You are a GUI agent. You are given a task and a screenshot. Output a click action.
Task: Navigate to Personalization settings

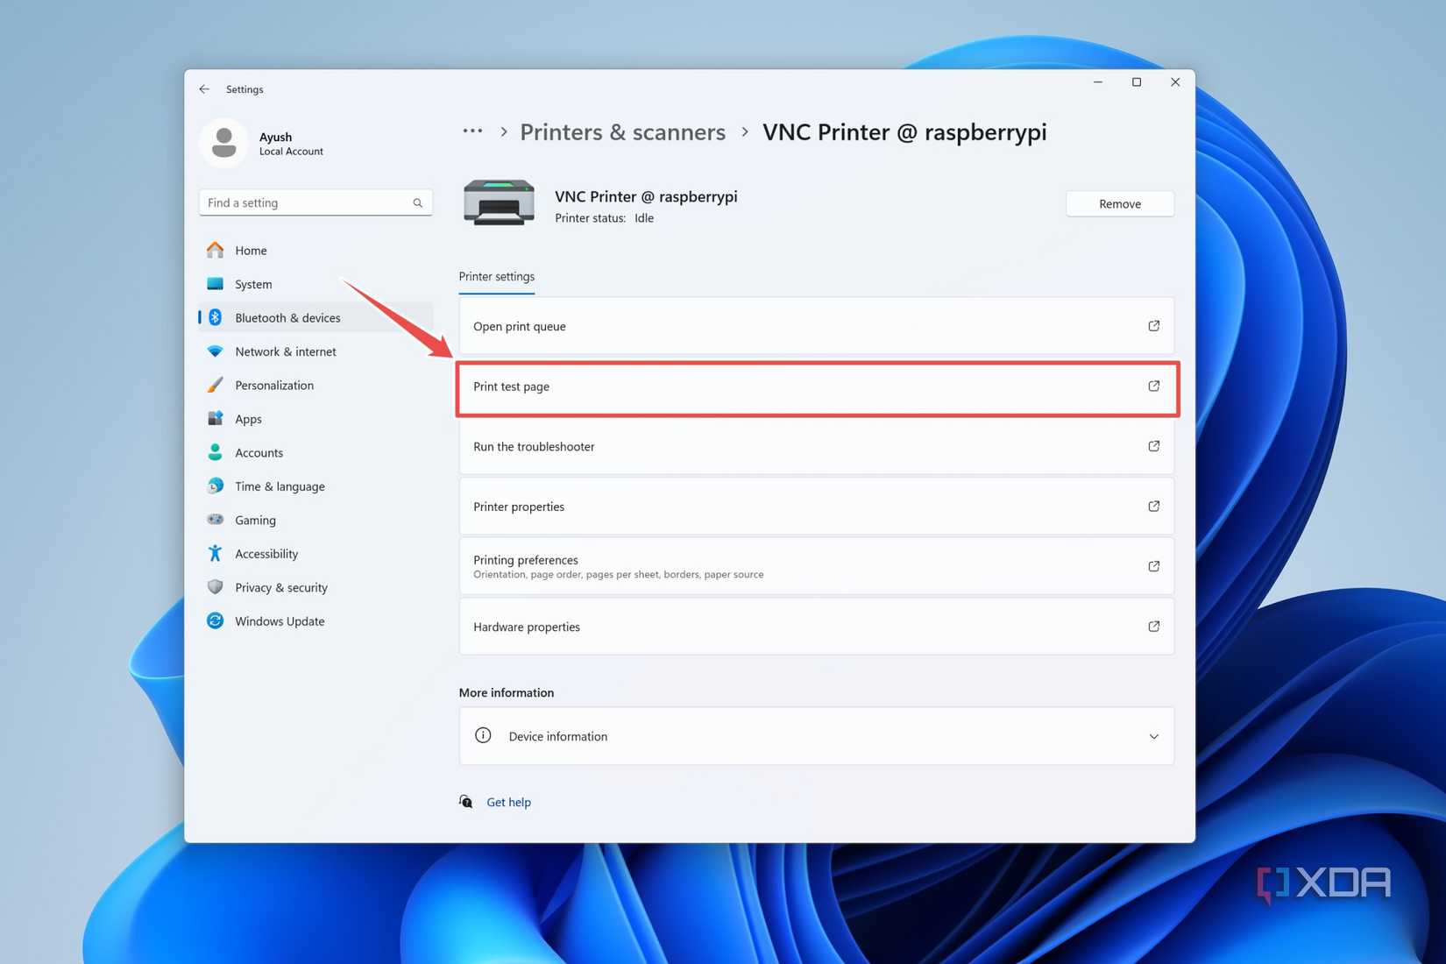(x=316, y=385)
